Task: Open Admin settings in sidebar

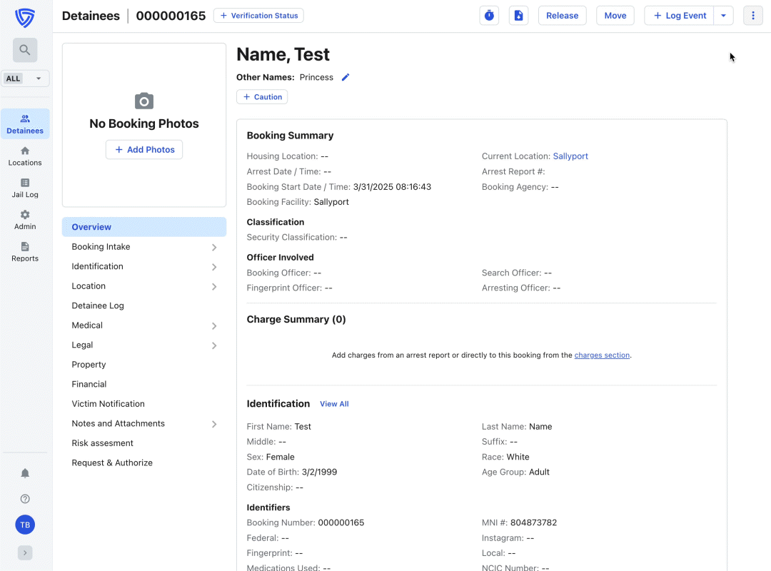Action: (x=25, y=220)
